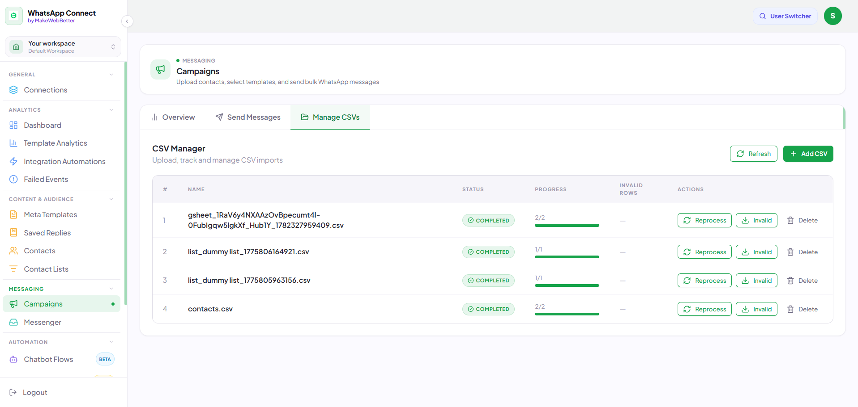
Task: Download invalid rows for list_1775806164921.csv
Action: click(757, 252)
